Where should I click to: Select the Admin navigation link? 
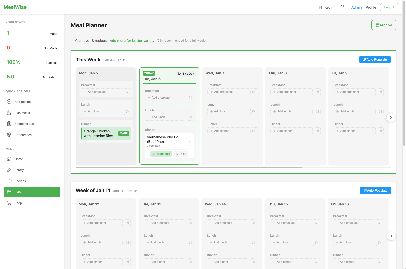point(356,7)
